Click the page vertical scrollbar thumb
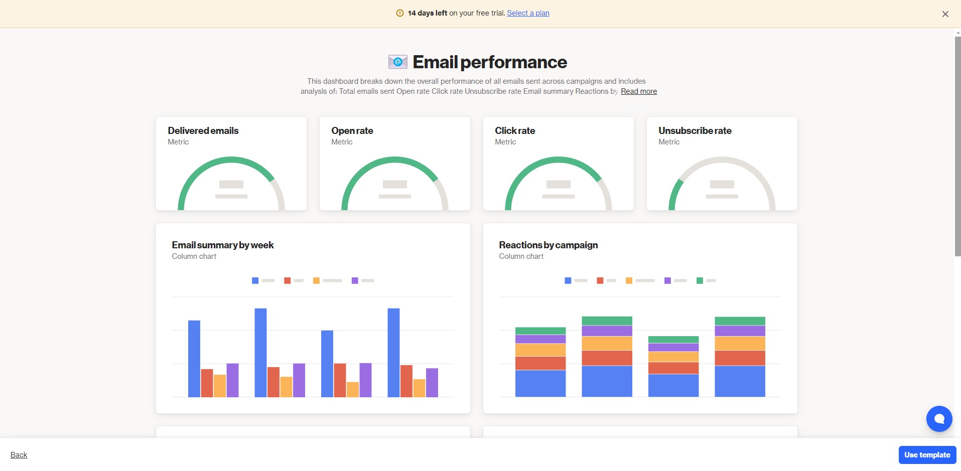This screenshot has width=961, height=471. click(957, 146)
